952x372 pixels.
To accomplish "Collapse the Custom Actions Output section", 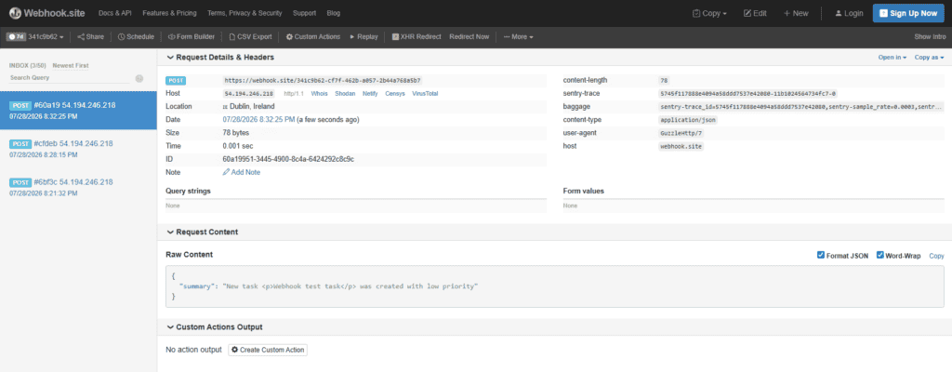I will pos(215,327).
